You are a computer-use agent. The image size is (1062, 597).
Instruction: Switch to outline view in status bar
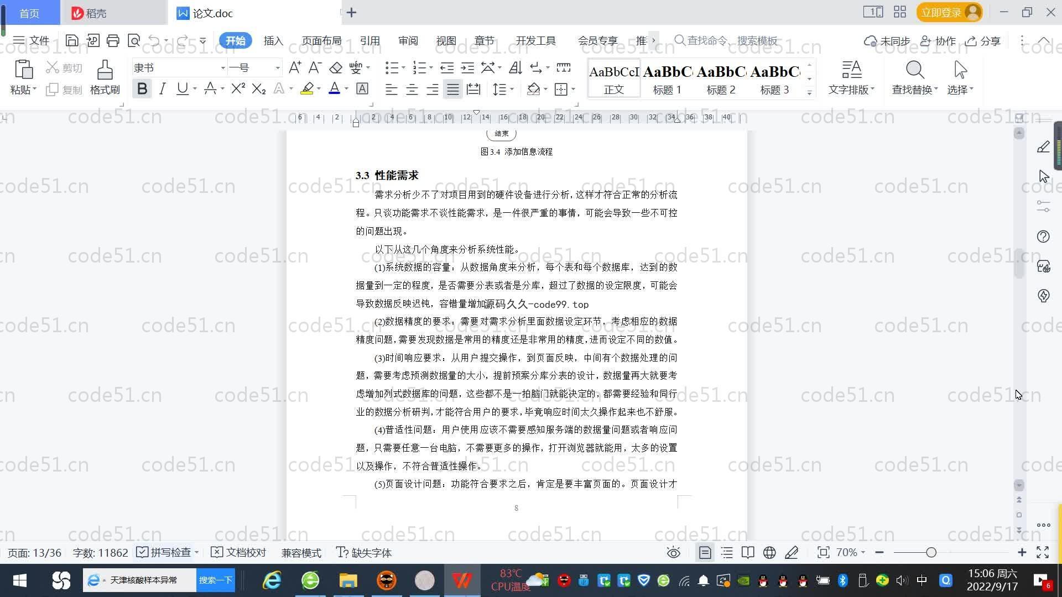[x=727, y=552]
